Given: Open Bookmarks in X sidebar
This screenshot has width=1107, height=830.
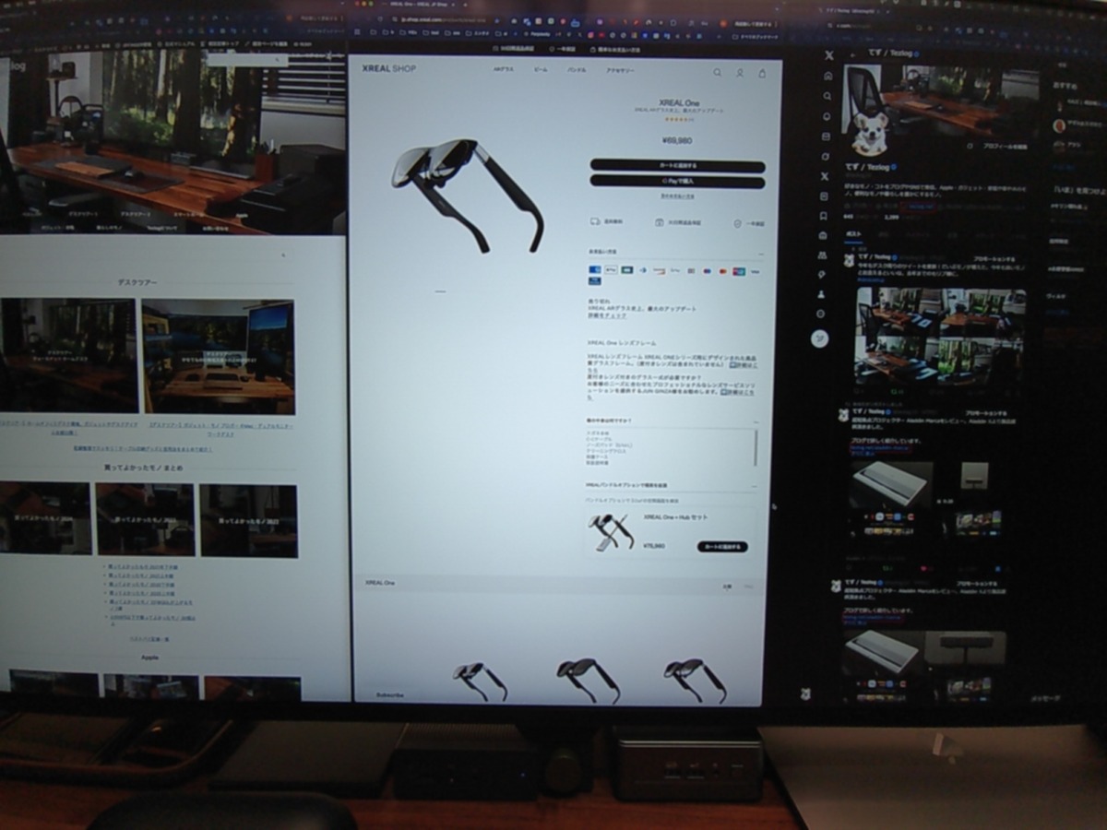Looking at the screenshot, I should click(x=824, y=216).
